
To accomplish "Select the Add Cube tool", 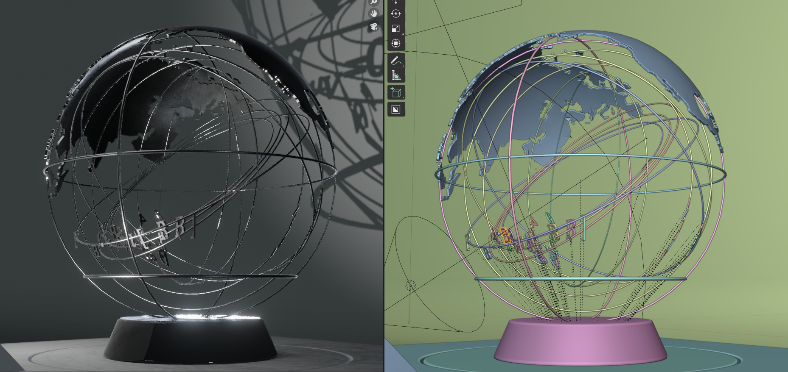I will [x=395, y=92].
